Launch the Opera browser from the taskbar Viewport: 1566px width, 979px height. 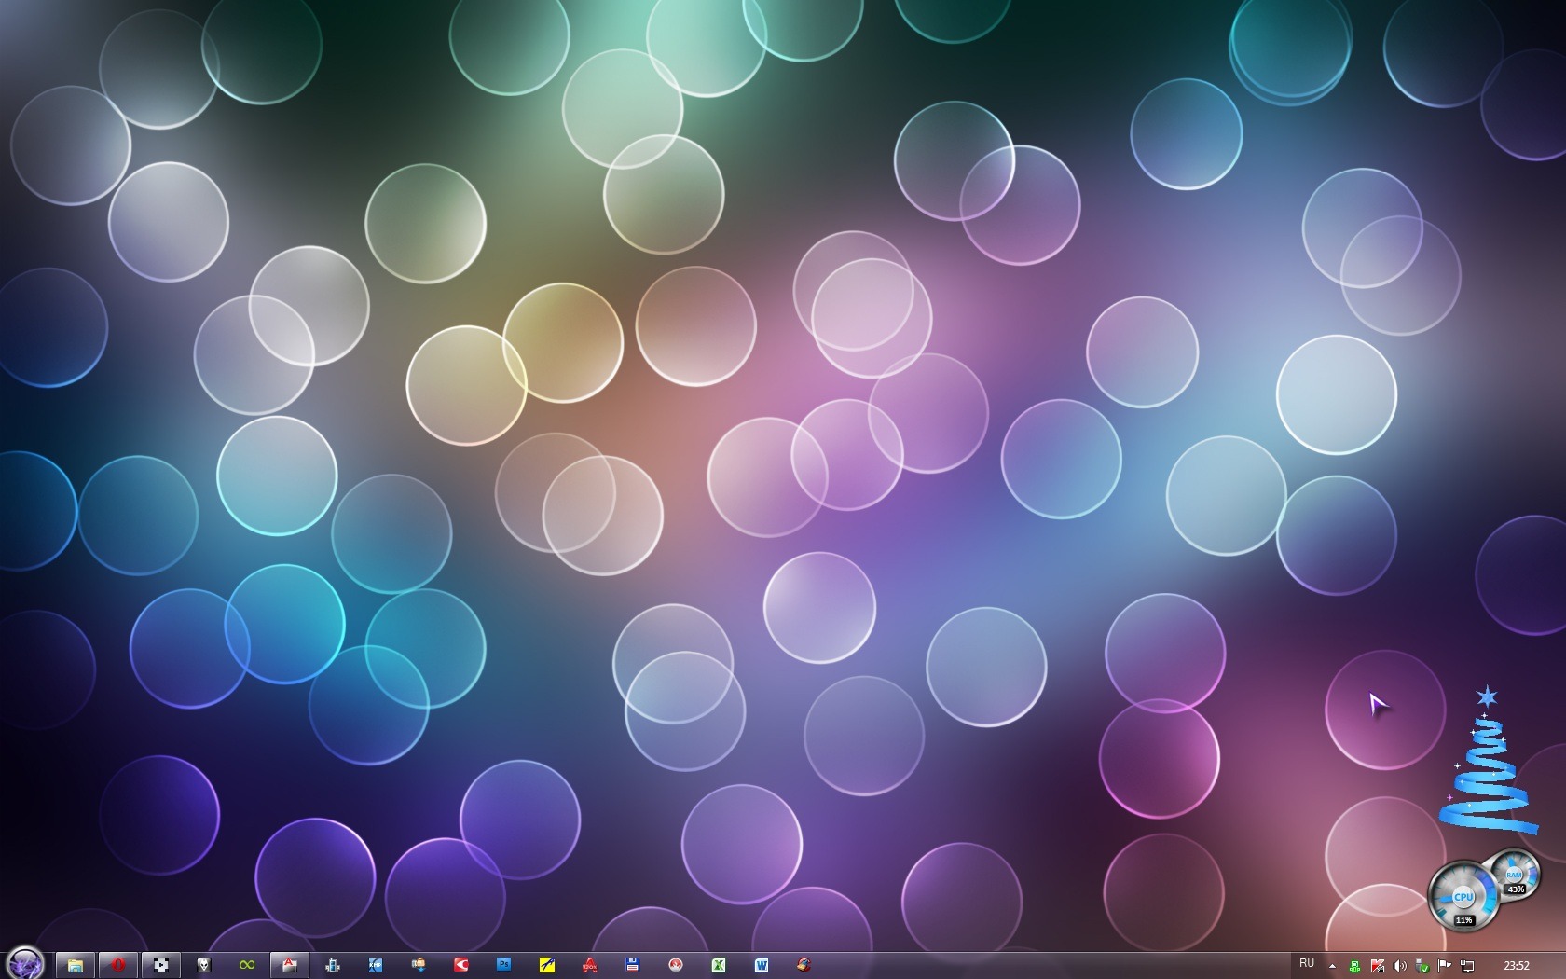(x=118, y=965)
